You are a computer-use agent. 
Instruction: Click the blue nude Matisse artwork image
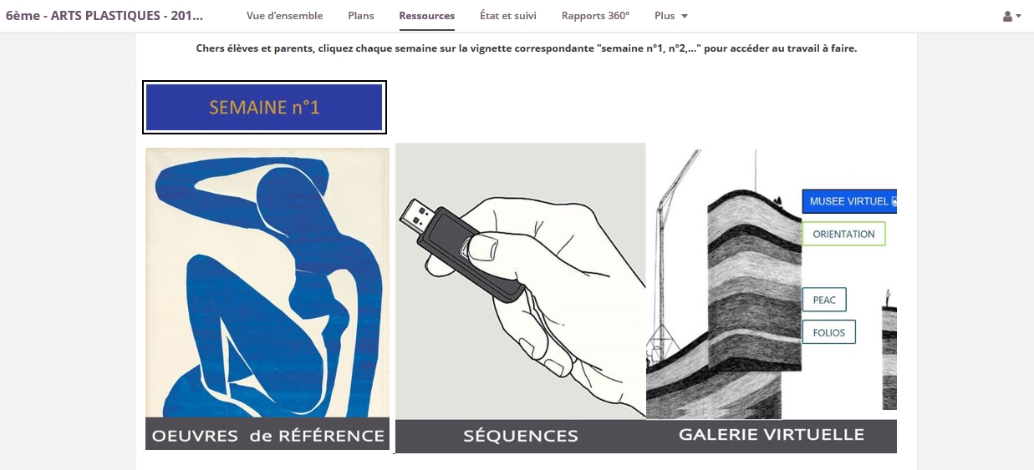(267, 282)
